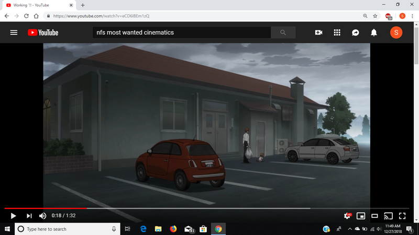Image resolution: width=419 pixels, height=235 pixels.
Task: View site security lock info
Action: click(48, 16)
